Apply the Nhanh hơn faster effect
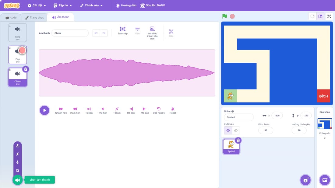Viewport: 335px width, 188px height. (61, 110)
